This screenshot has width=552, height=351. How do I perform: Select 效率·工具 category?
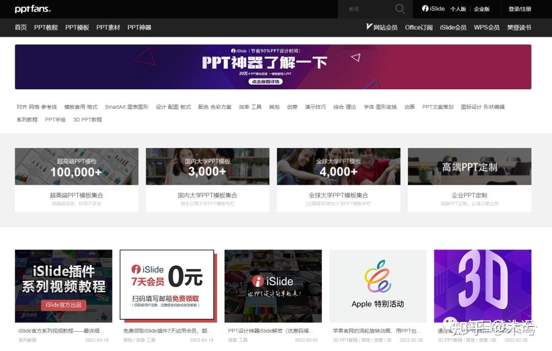click(250, 107)
